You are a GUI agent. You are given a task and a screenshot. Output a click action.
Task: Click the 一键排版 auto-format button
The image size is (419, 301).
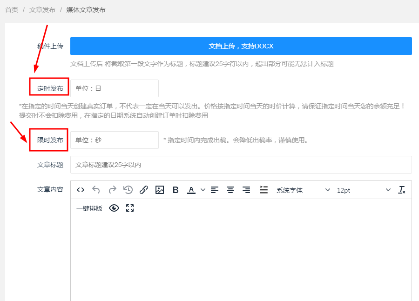pyautogui.click(x=89, y=208)
